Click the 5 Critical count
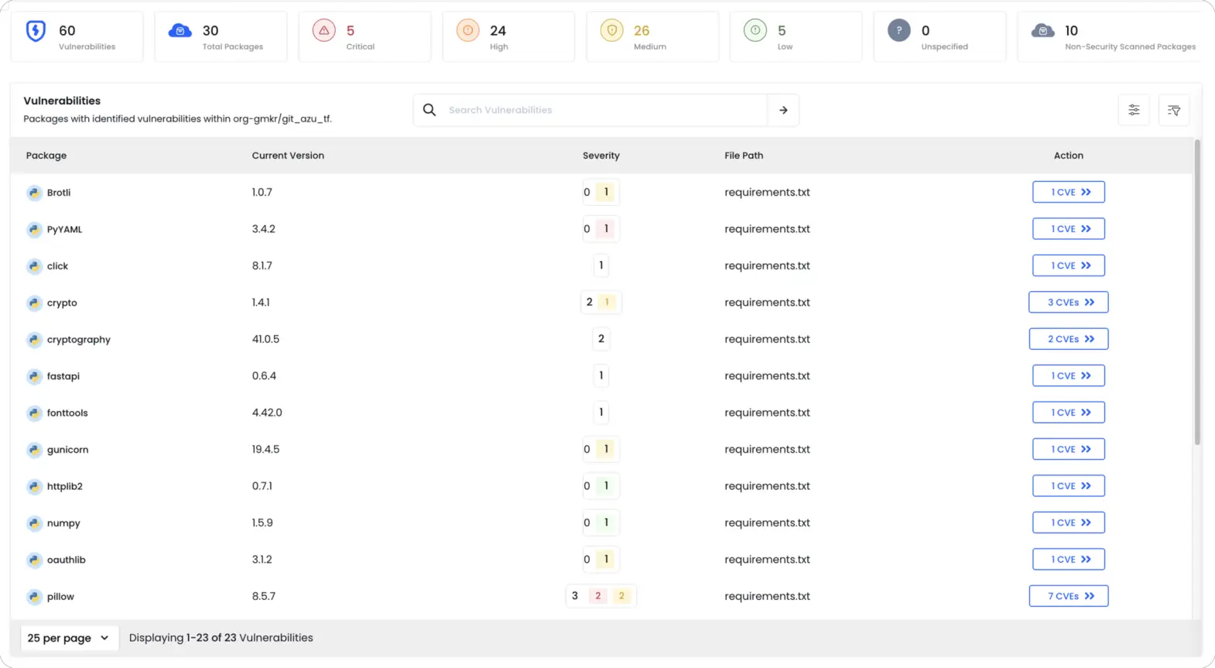The height and width of the screenshot is (668, 1215). [x=351, y=31]
